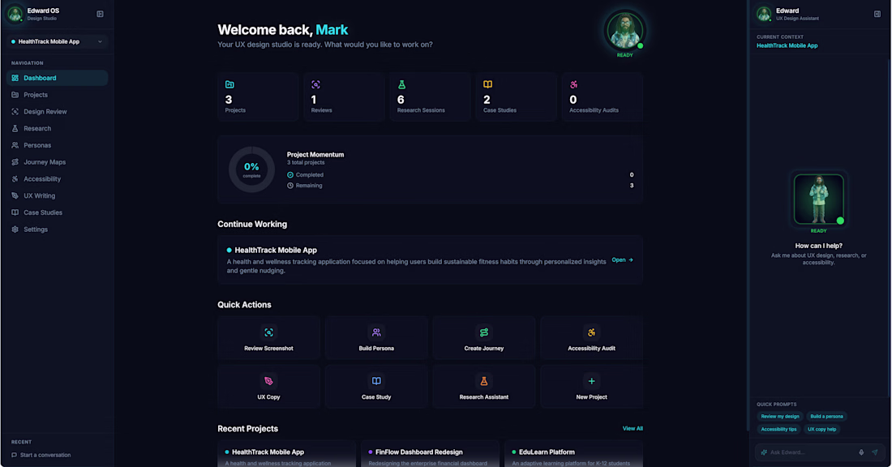Open EduLearn Platform project card

click(573, 454)
